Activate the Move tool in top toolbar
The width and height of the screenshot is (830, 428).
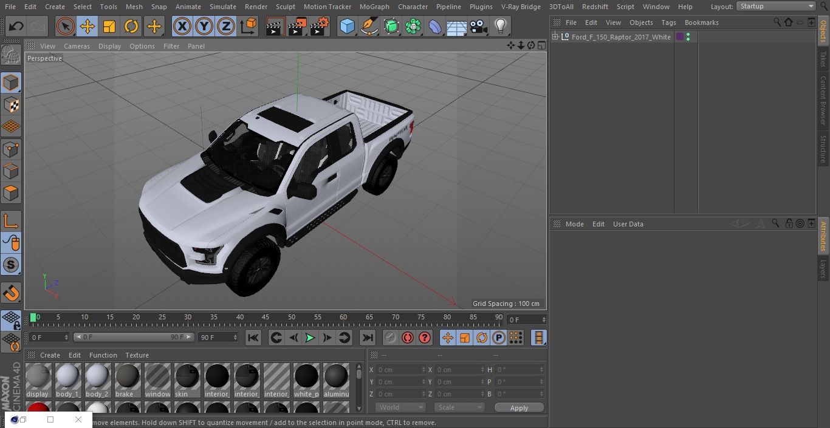[87, 26]
